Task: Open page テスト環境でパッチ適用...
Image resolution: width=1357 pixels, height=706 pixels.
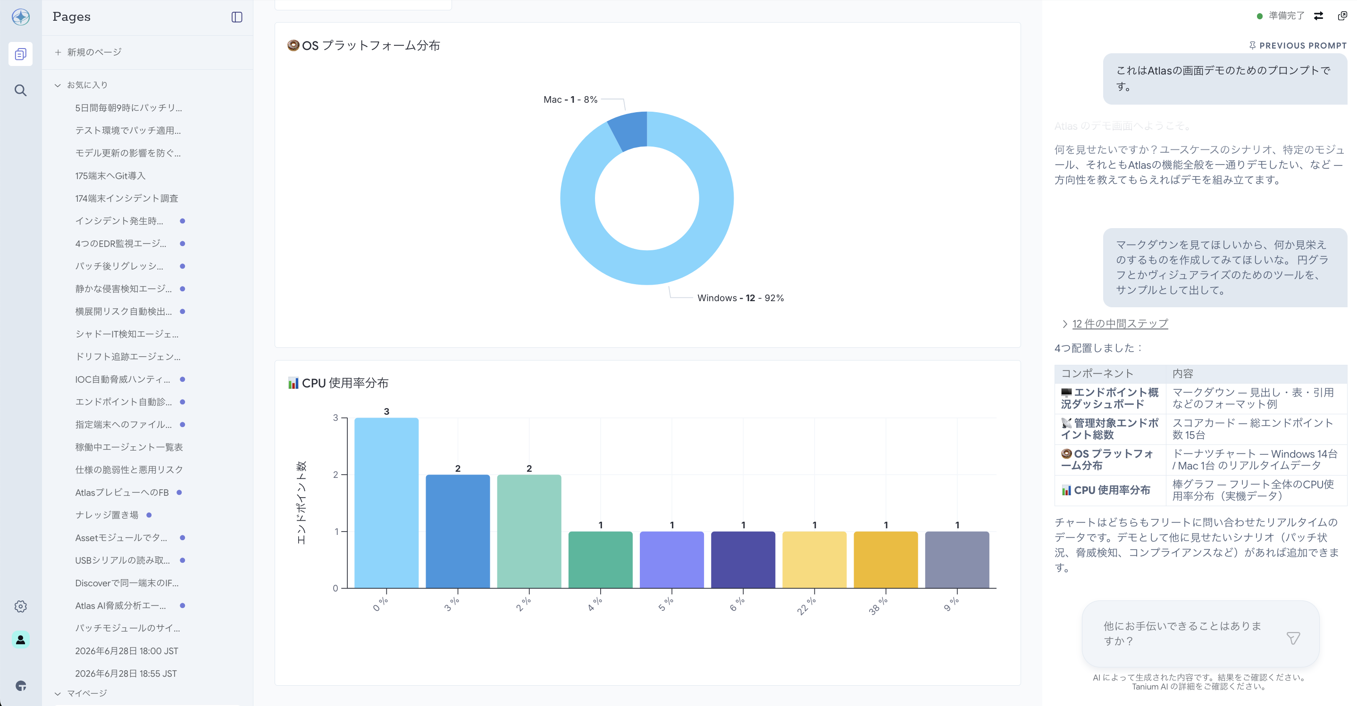Action: point(128,131)
